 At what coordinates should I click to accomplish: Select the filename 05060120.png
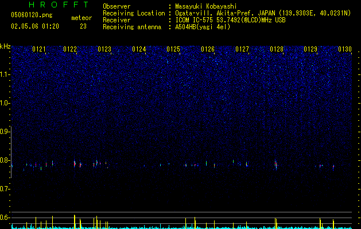tap(32, 15)
